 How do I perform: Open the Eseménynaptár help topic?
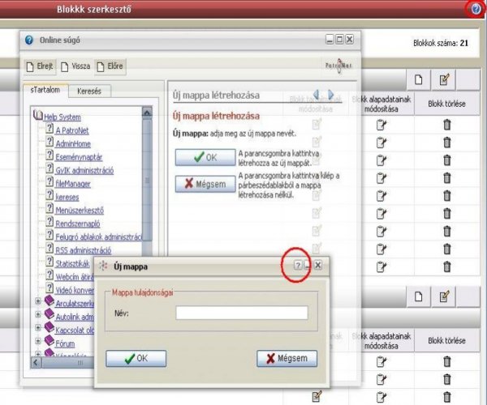84,157
